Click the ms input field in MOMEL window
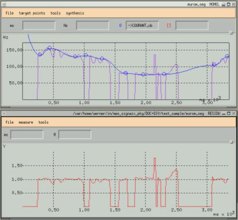 click(39, 25)
